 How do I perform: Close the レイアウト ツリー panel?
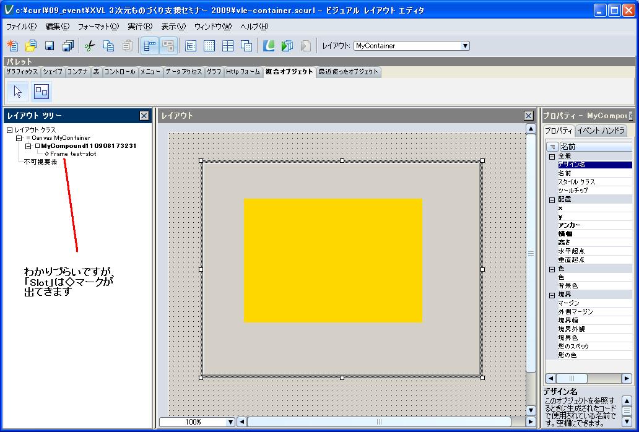point(144,116)
